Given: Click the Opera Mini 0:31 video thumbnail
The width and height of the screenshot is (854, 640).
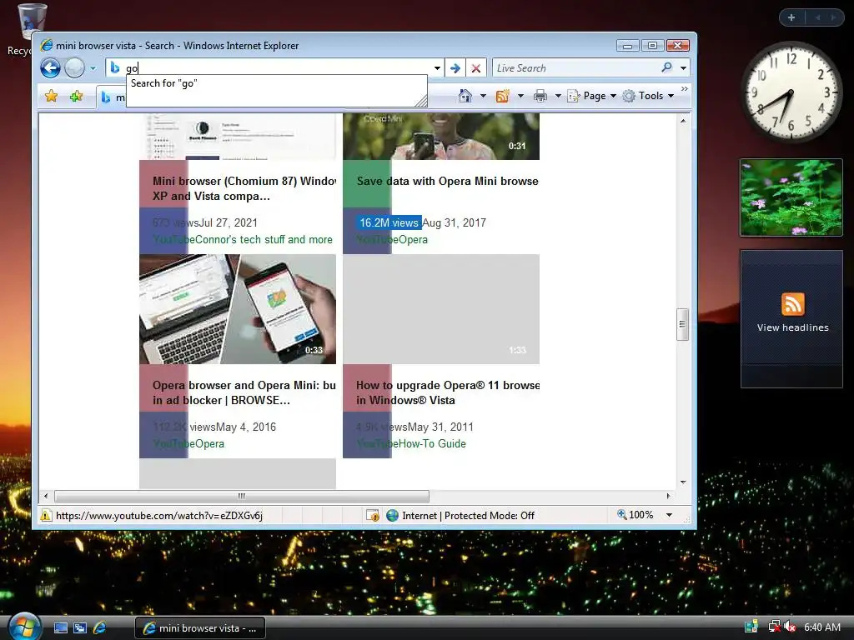Looking at the screenshot, I should click(x=441, y=136).
